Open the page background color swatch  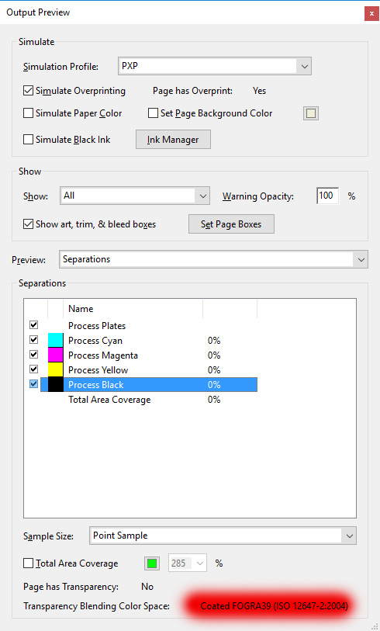click(311, 113)
